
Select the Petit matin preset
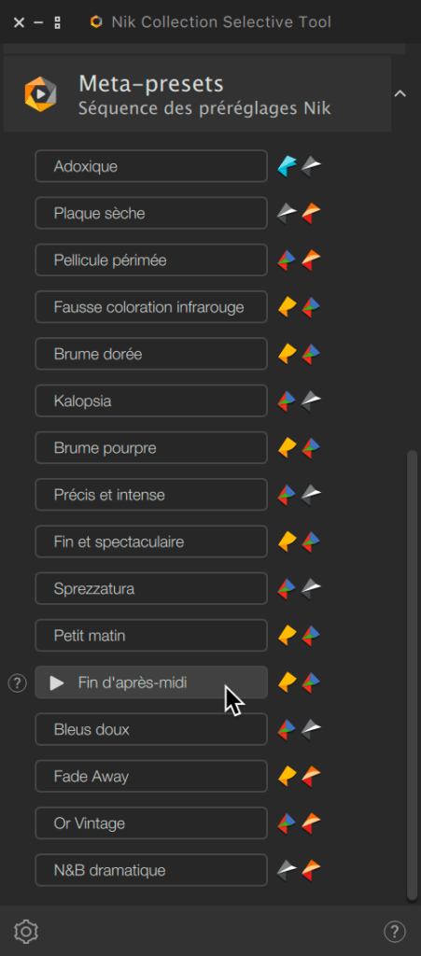151,635
